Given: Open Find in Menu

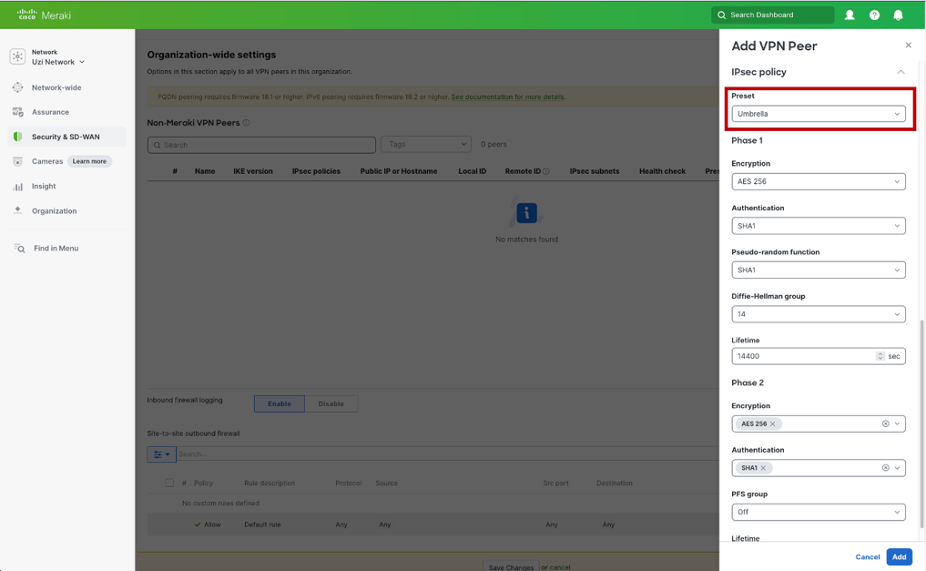Looking at the screenshot, I should pos(56,249).
